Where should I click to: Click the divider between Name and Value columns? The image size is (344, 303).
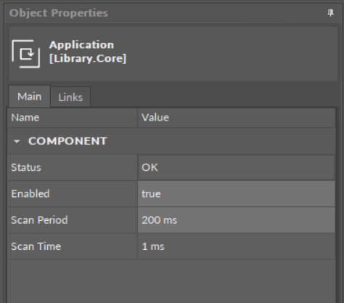pos(137,118)
